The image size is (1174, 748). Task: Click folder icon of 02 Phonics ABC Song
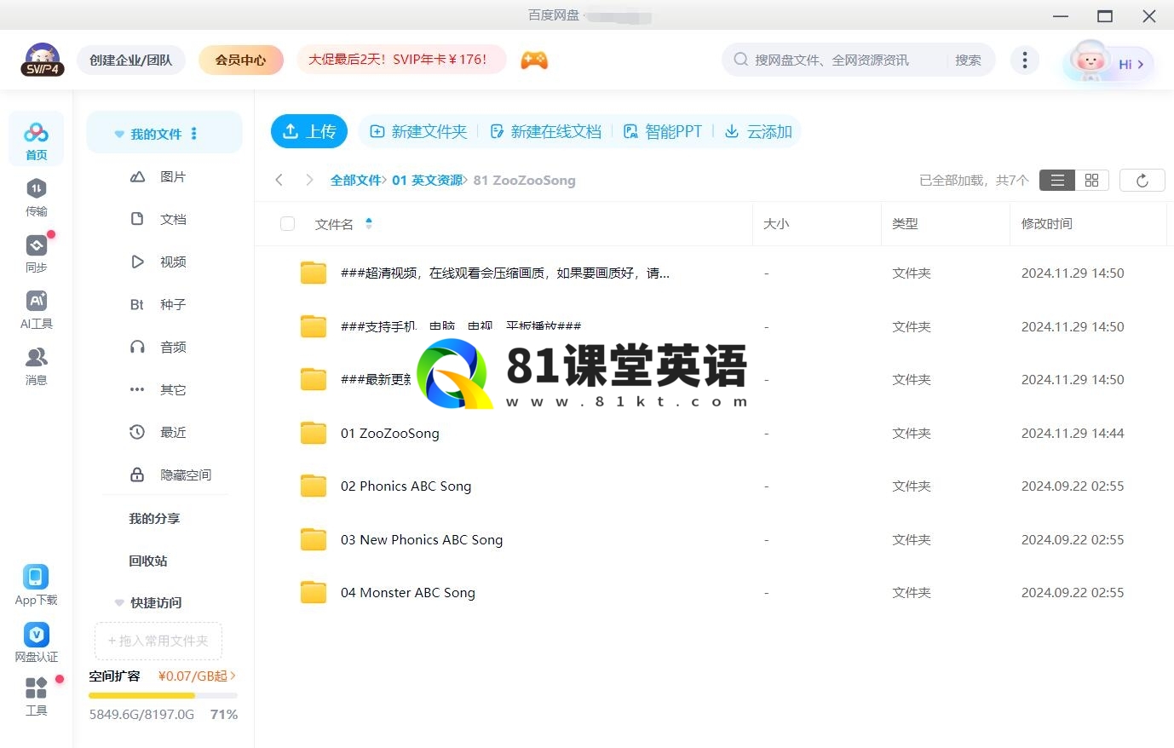[x=314, y=486]
